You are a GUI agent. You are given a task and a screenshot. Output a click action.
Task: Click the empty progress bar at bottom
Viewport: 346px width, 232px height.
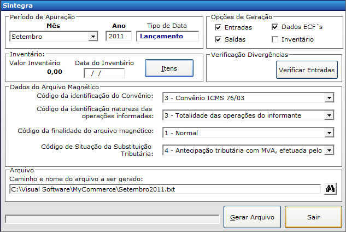[112, 219]
